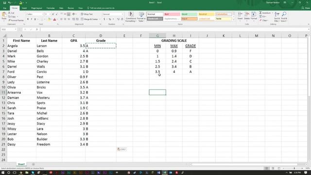311x175 pixels.
Task: Center-align cell text
Action: tap(65, 19)
